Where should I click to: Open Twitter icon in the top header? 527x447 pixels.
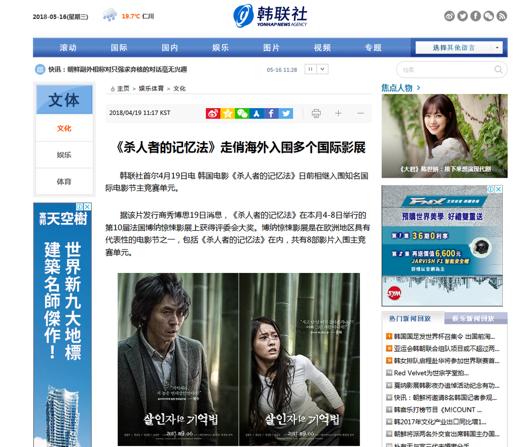coord(463,16)
